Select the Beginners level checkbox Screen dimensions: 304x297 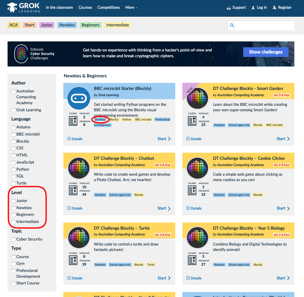pos(13,215)
